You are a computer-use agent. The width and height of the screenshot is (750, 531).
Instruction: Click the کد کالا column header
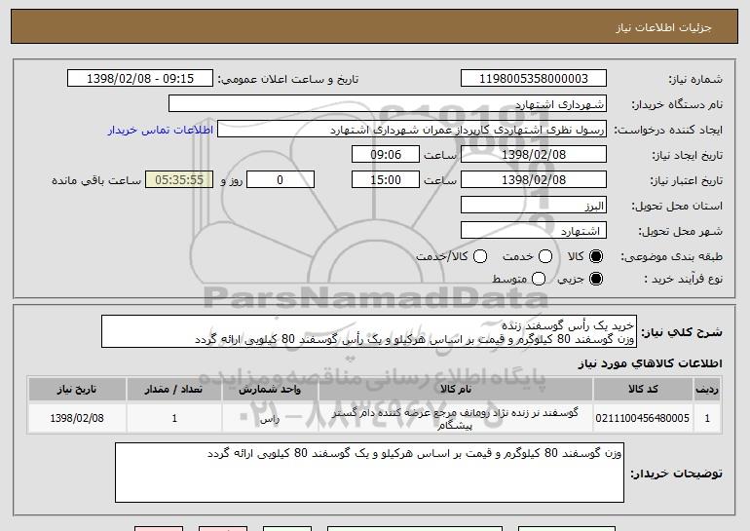point(643,390)
